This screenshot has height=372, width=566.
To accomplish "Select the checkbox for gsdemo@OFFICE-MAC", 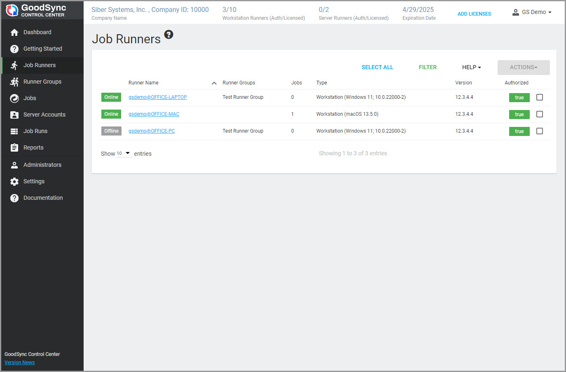I will point(540,114).
